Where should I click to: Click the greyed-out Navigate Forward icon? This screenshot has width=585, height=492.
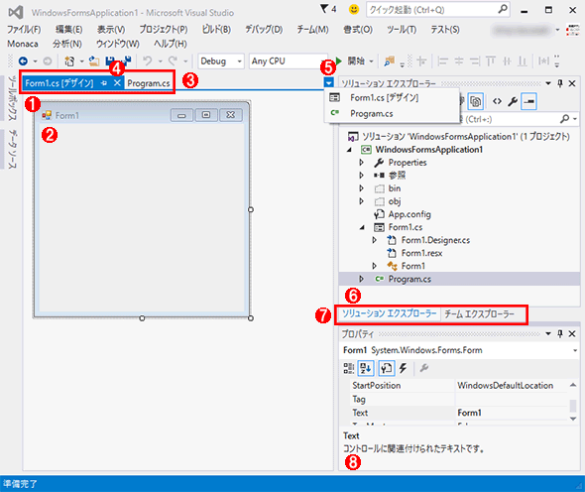pos(48,61)
